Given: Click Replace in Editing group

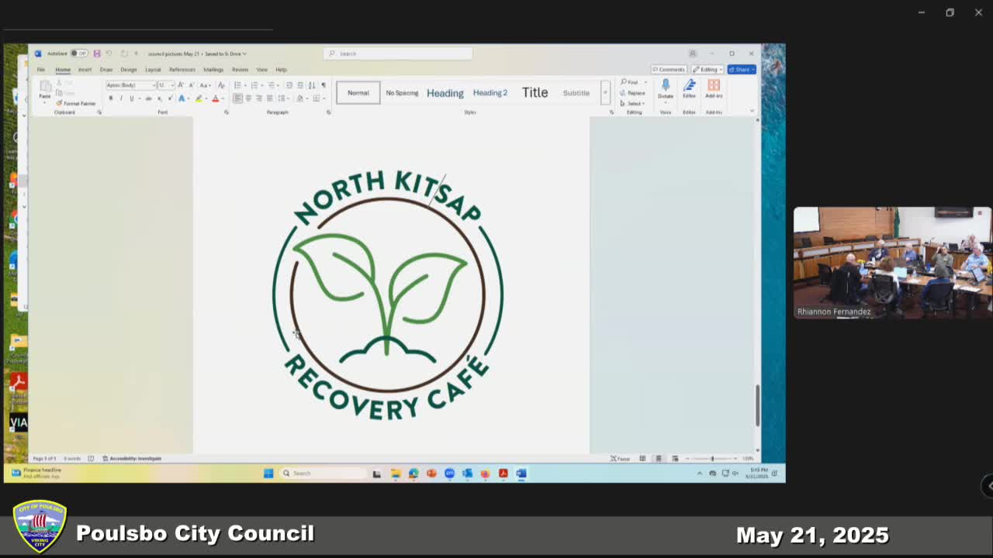Looking at the screenshot, I should point(632,93).
